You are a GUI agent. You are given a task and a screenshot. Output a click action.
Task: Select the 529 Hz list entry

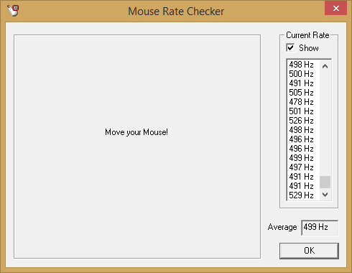[x=303, y=195]
